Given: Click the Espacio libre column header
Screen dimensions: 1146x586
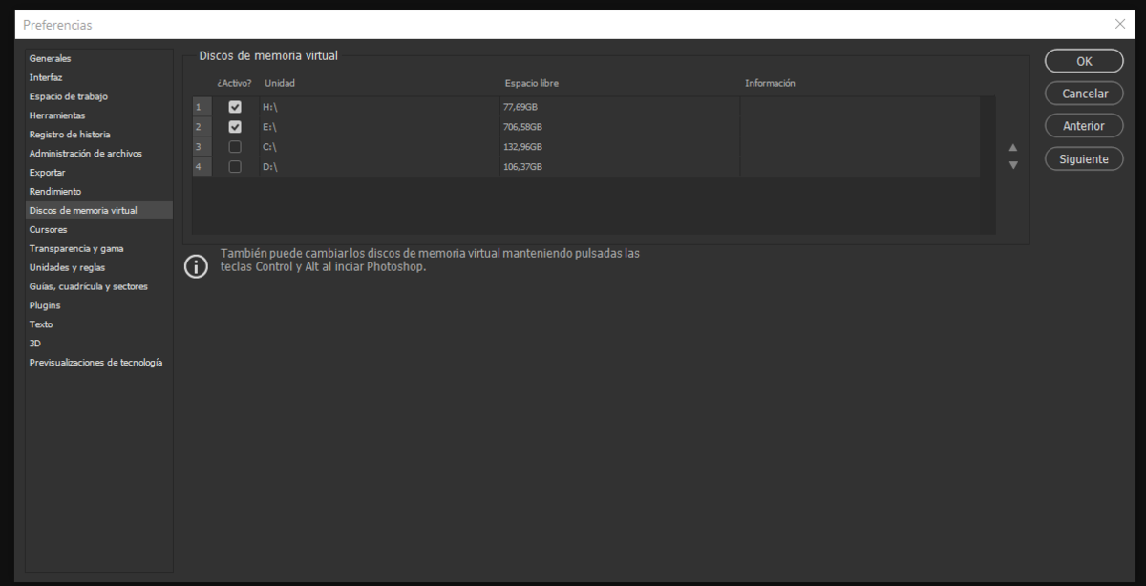Looking at the screenshot, I should tap(532, 83).
